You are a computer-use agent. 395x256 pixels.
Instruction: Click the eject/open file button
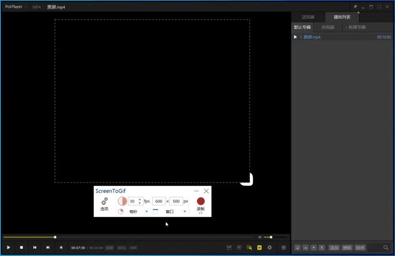61,248
